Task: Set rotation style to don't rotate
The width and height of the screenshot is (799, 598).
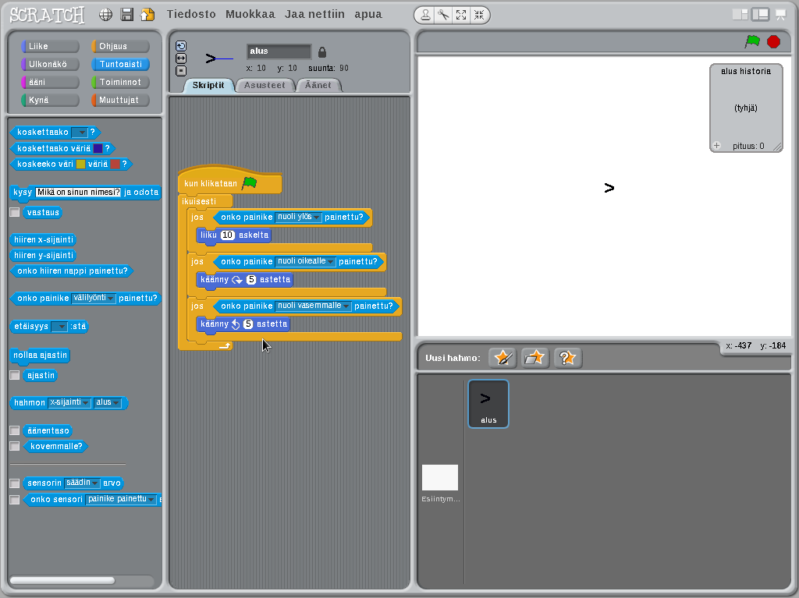Action: (x=181, y=71)
